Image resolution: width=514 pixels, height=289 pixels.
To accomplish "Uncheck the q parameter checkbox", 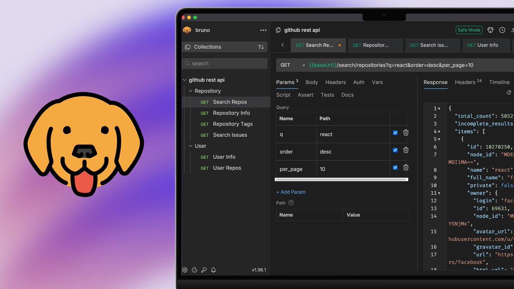I will 395,133.
